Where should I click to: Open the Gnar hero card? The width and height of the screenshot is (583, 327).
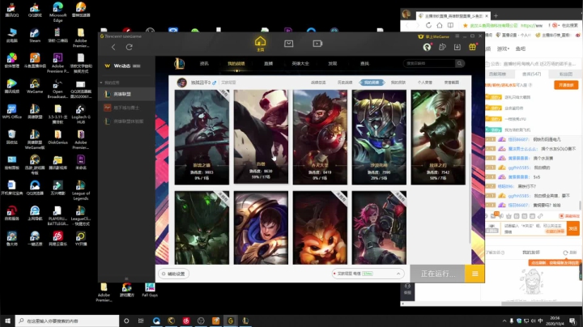(320, 227)
